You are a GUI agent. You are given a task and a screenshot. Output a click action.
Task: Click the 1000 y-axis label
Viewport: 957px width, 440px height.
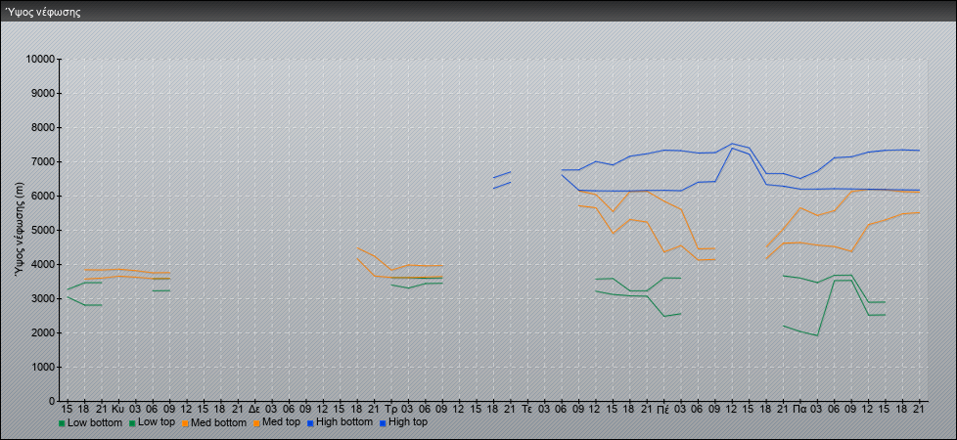point(43,367)
